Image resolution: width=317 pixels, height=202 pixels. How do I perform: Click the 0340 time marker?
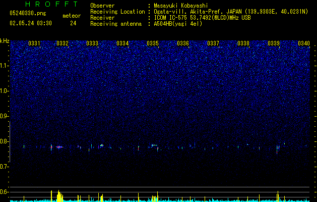[x=304, y=43]
